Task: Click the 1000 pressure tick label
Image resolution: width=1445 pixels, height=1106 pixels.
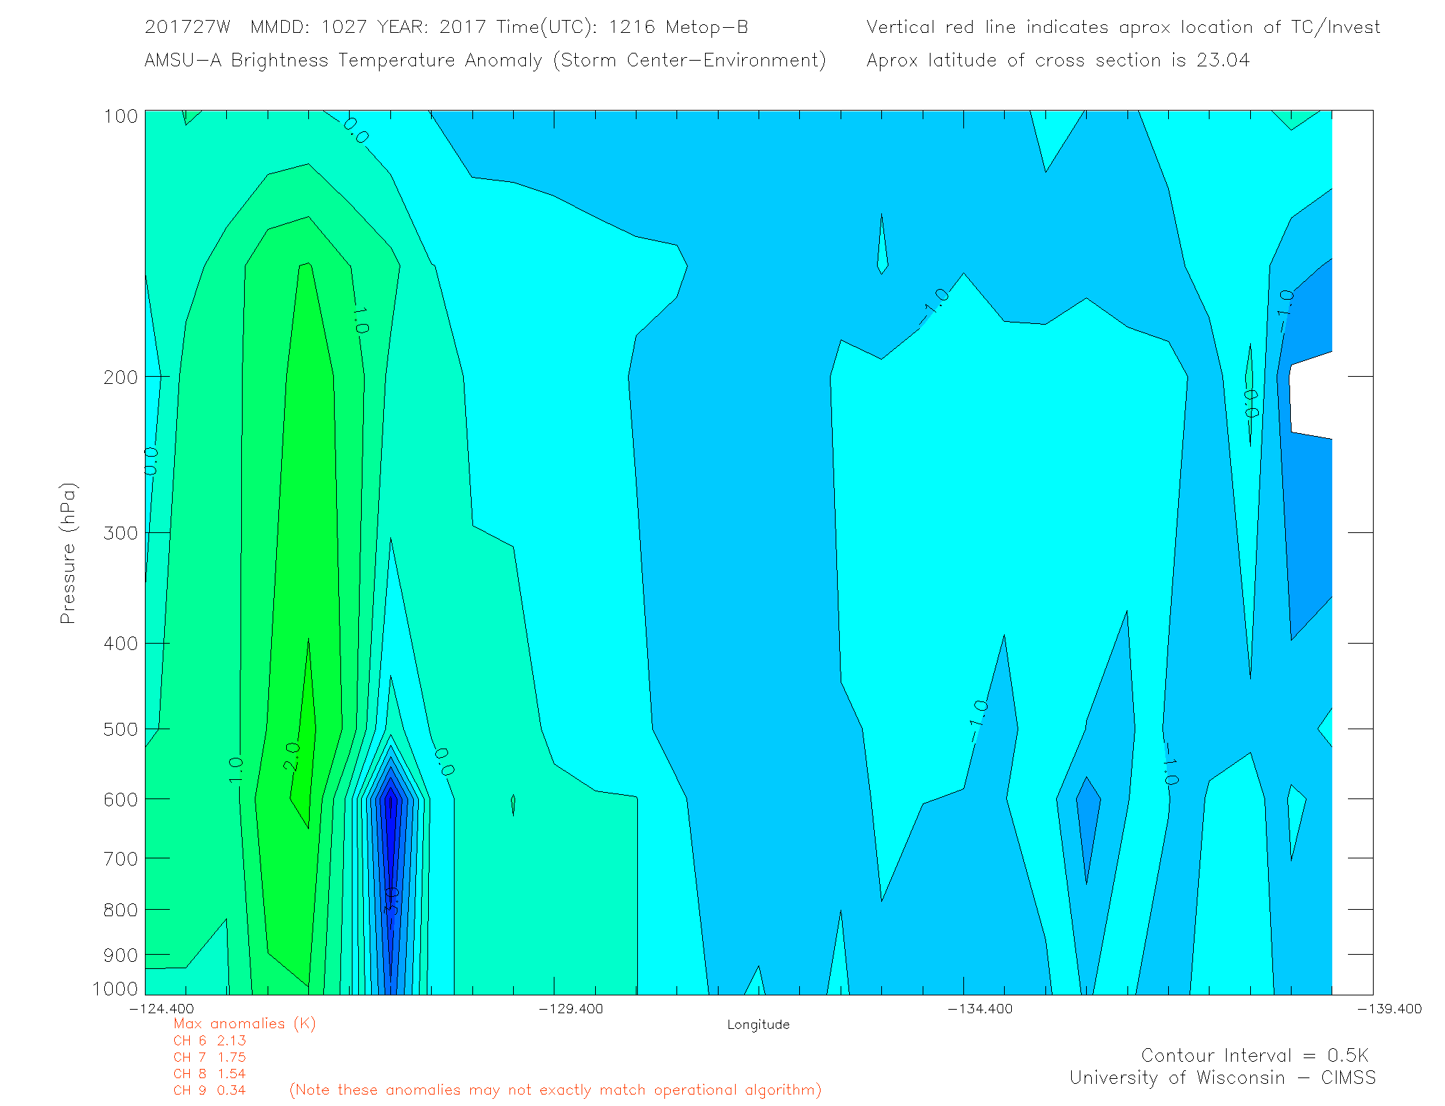Action: pyautogui.click(x=115, y=988)
